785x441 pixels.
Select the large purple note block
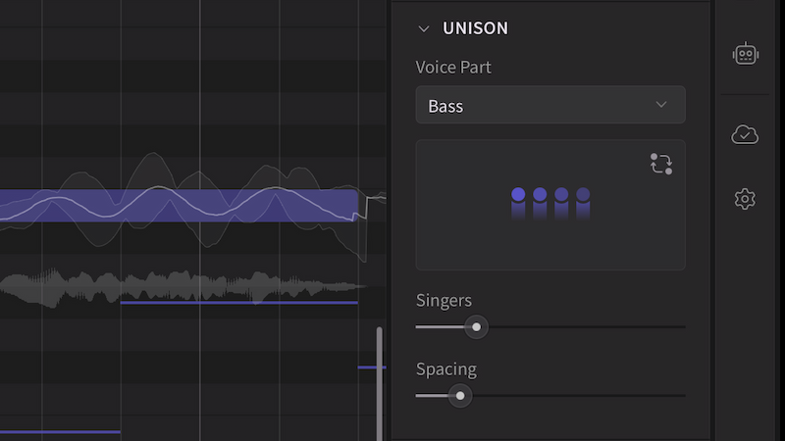pyautogui.click(x=177, y=206)
